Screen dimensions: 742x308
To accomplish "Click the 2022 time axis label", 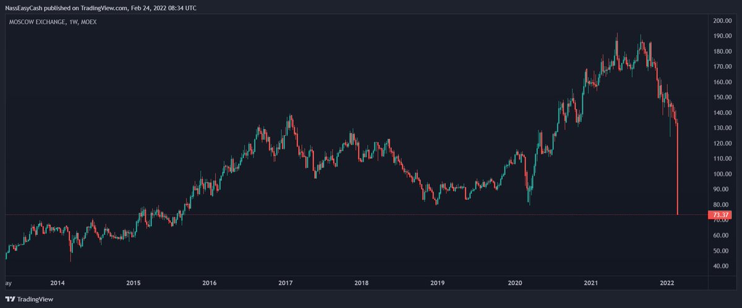I will tap(667, 283).
